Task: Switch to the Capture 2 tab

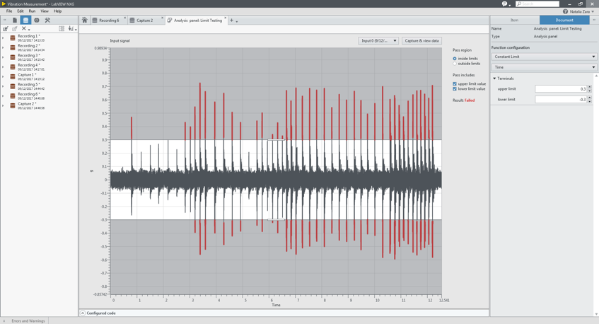Action: 144,21
